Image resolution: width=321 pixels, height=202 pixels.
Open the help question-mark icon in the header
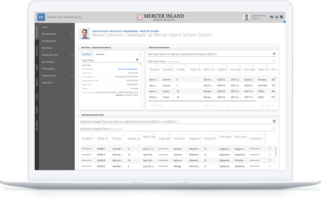[281, 17]
